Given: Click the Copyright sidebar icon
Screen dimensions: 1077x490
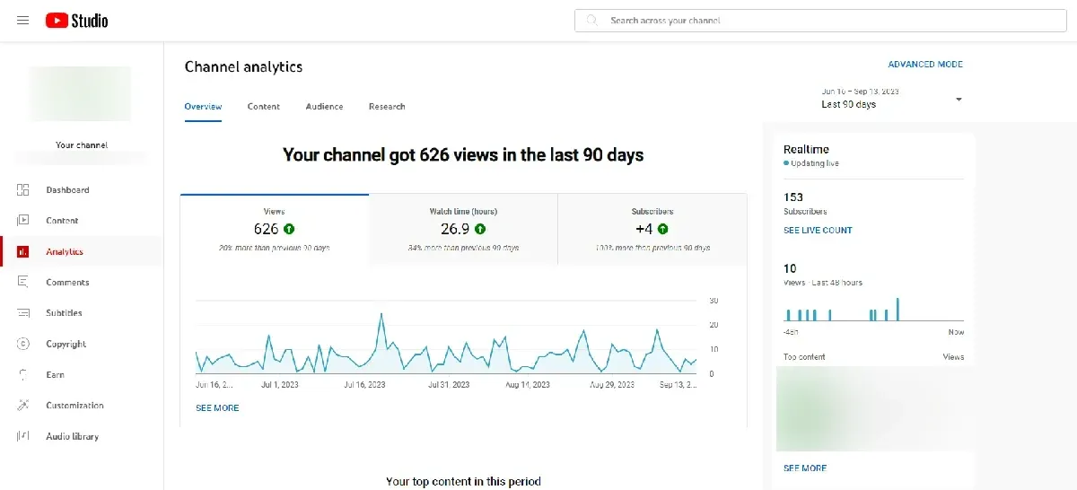Looking at the screenshot, I should (x=23, y=345).
